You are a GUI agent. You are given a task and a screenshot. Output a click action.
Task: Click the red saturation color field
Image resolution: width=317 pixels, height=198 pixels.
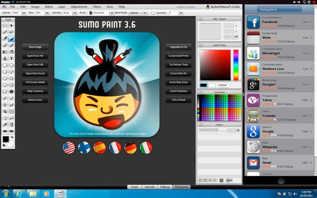tap(215, 65)
